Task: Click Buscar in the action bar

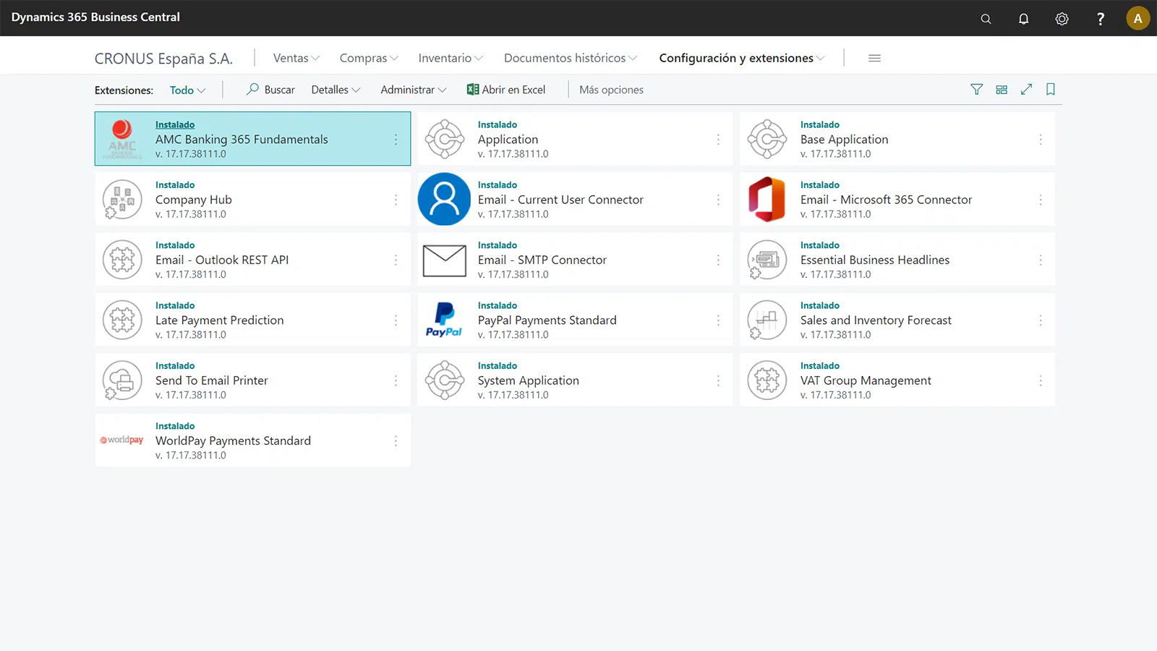Action: [271, 90]
